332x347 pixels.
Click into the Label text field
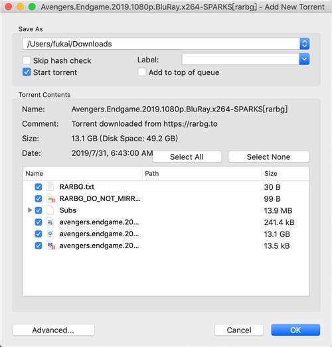coord(240,59)
